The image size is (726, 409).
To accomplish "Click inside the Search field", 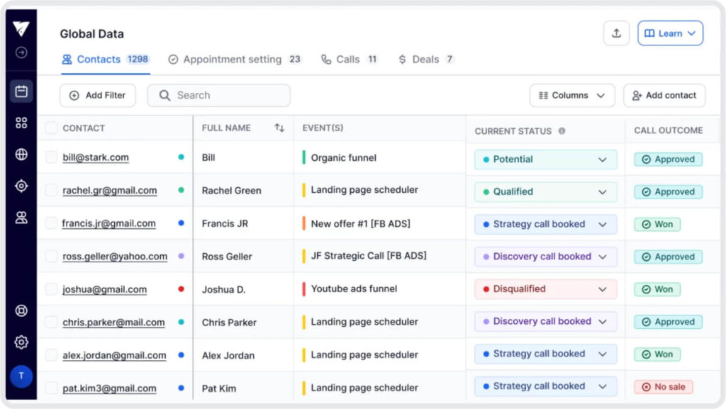I will coord(218,95).
